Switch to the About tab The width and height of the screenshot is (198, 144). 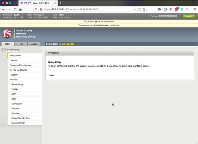[x=34, y=44]
